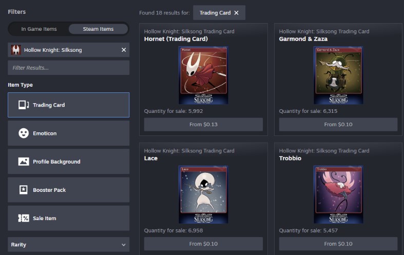Switch to In Game Items

39,29
